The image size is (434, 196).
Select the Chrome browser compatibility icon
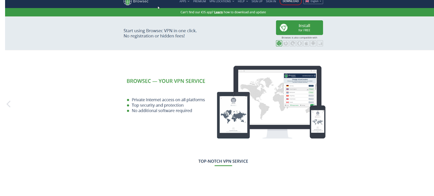click(x=279, y=43)
